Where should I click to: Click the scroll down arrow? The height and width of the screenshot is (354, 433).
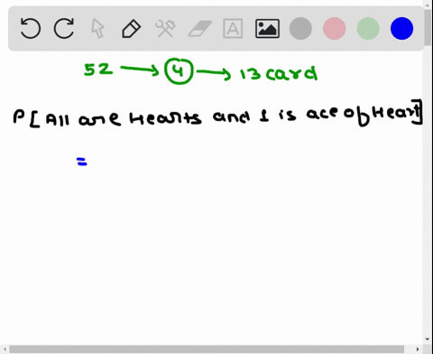428,340
